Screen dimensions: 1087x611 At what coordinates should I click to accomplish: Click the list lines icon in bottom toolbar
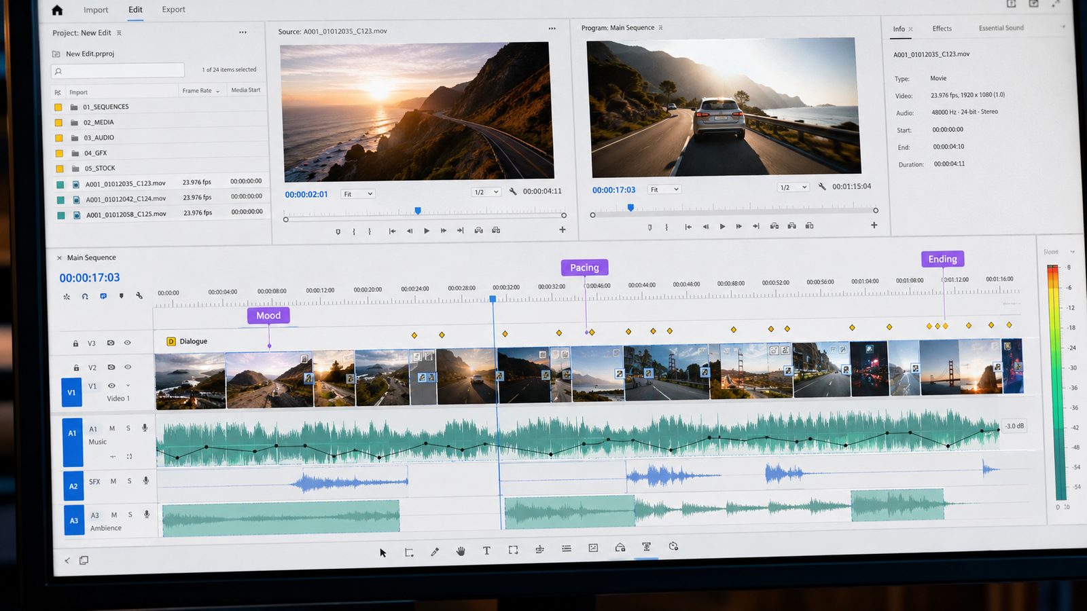(x=567, y=549)
